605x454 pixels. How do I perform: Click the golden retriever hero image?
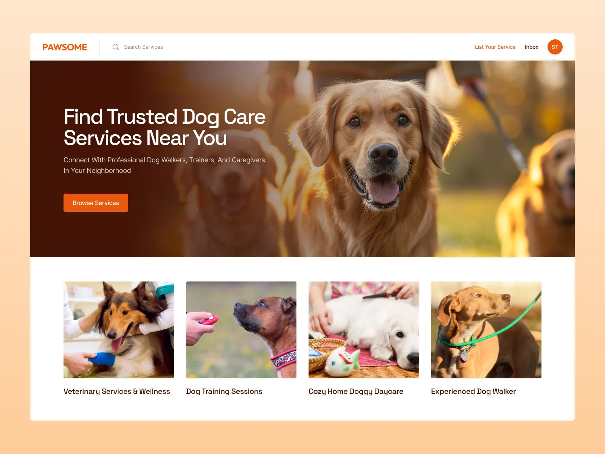point(378,159)
